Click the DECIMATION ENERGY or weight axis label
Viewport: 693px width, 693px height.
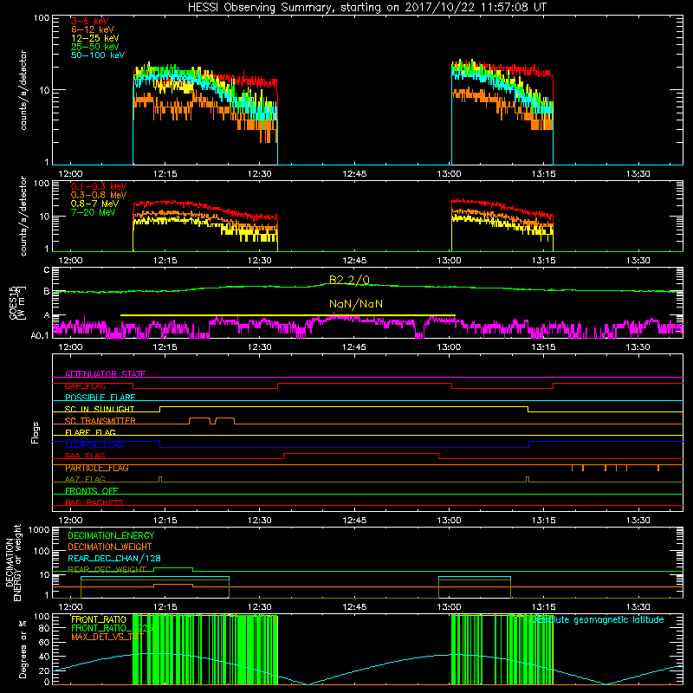[13, 562]
